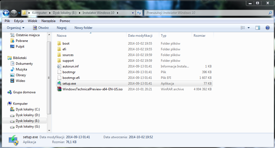
Task: Click the Nagraj button in toolbar
Action: coord(61,28)
